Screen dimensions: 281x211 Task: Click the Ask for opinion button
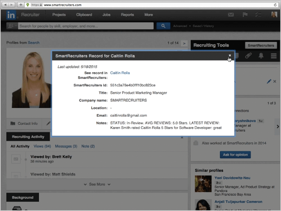click(x=235, y=155)
